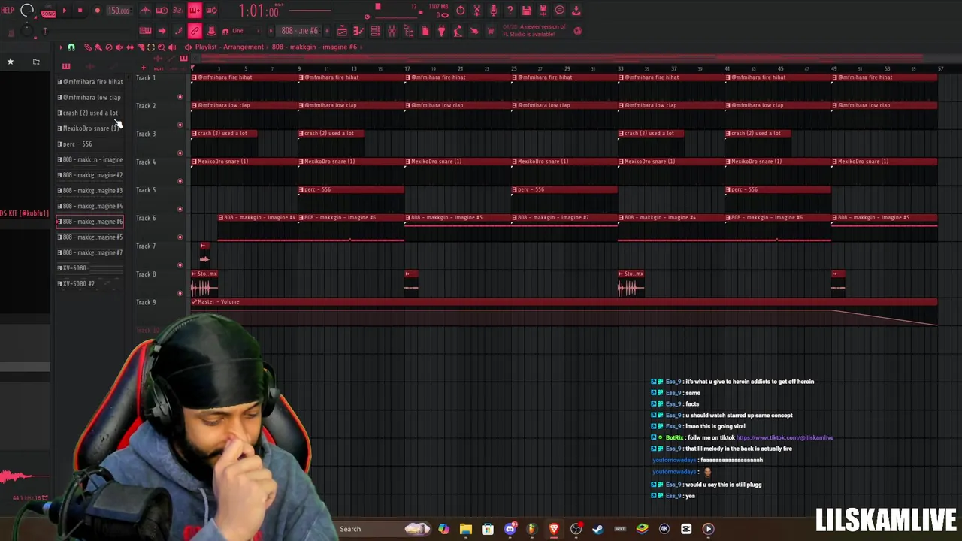Click the record button in transport

(x=98, y=11)
